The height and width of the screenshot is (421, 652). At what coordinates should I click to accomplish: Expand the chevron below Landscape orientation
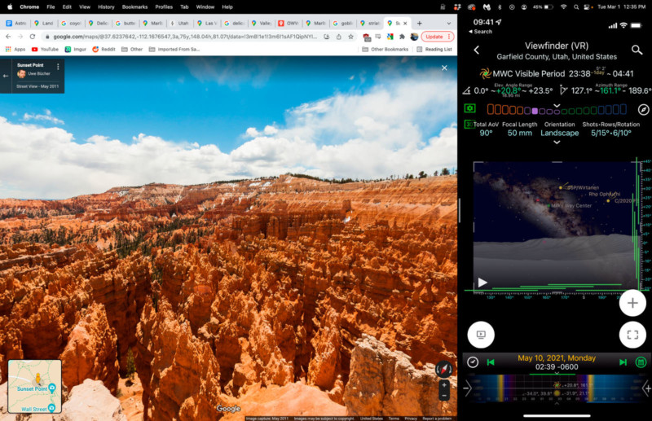point(557,143)
